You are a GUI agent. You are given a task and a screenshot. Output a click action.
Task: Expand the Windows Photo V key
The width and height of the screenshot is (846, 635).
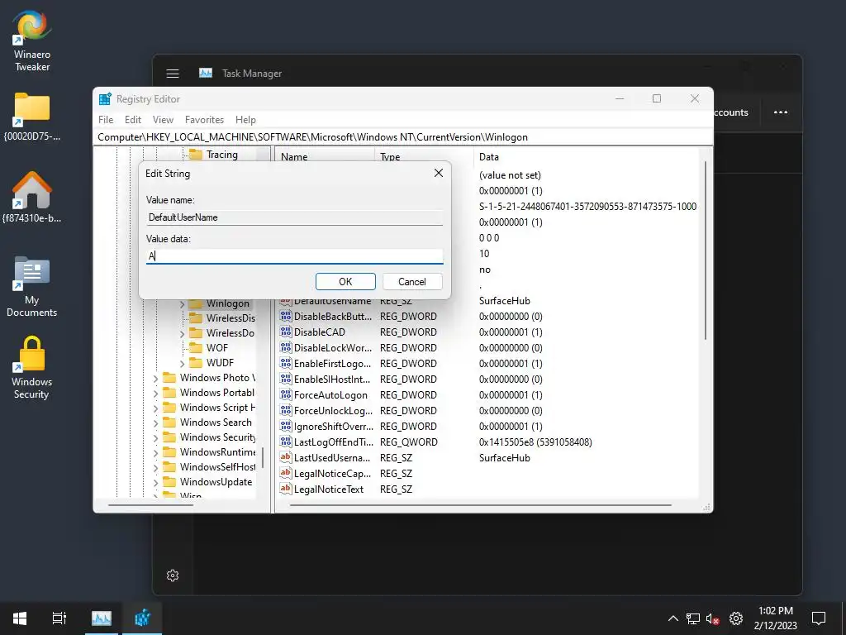(x=156, y=379)
